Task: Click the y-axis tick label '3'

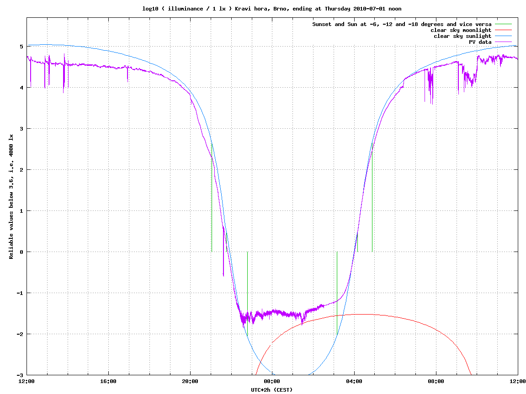Action: (22, 129)
